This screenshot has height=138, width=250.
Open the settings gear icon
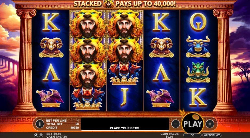pyautogui.click(x=41, y=135)
